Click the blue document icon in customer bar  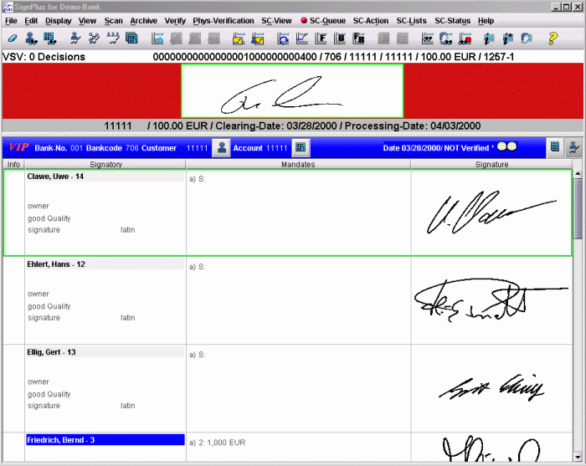point(554,148)
